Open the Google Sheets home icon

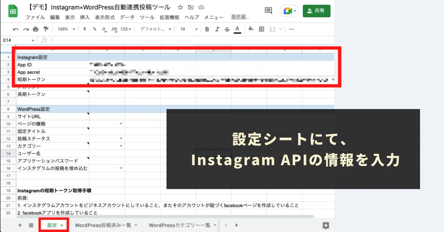coord(13,11)
